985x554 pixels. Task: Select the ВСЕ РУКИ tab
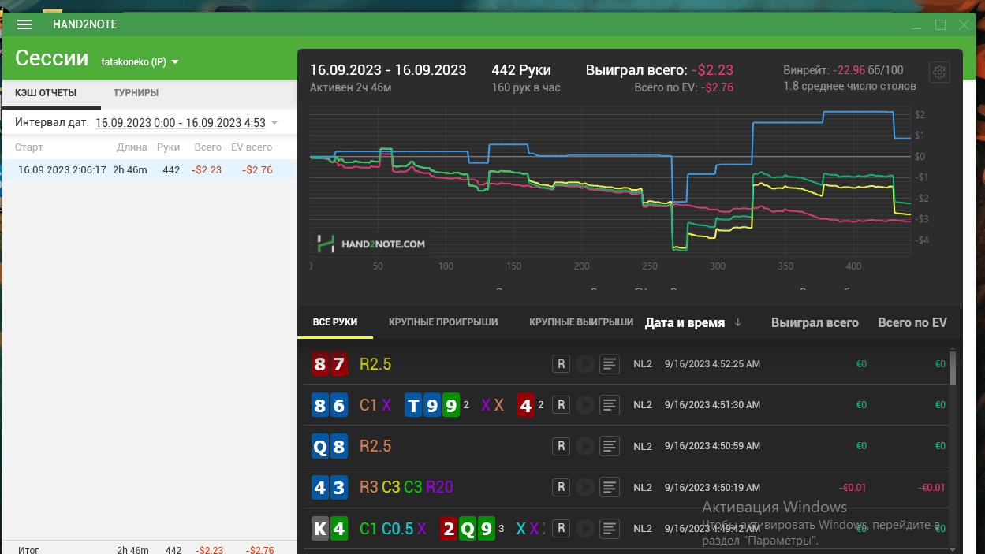coord(335,322)
